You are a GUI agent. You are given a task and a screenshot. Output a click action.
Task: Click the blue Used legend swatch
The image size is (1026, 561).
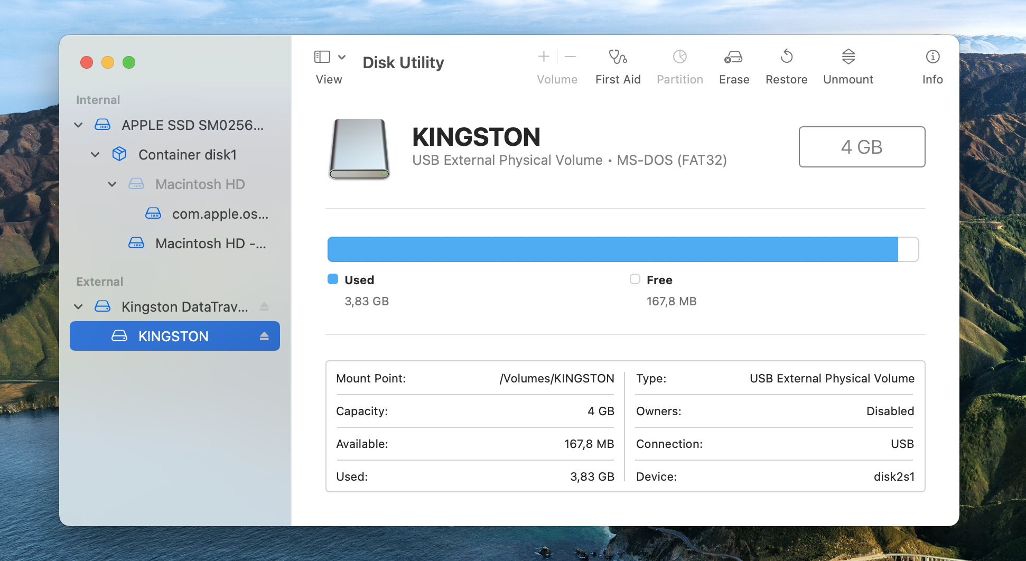point(333,279)
